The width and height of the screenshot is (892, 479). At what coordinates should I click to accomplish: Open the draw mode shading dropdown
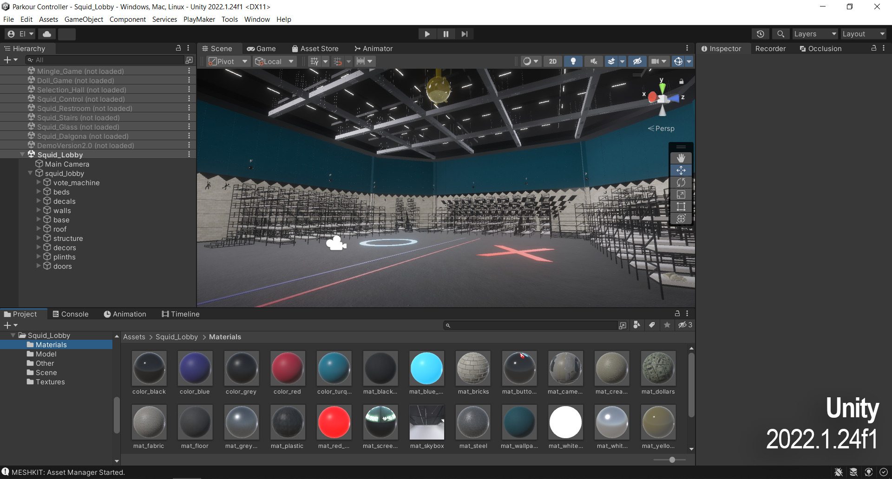point(530,61)
